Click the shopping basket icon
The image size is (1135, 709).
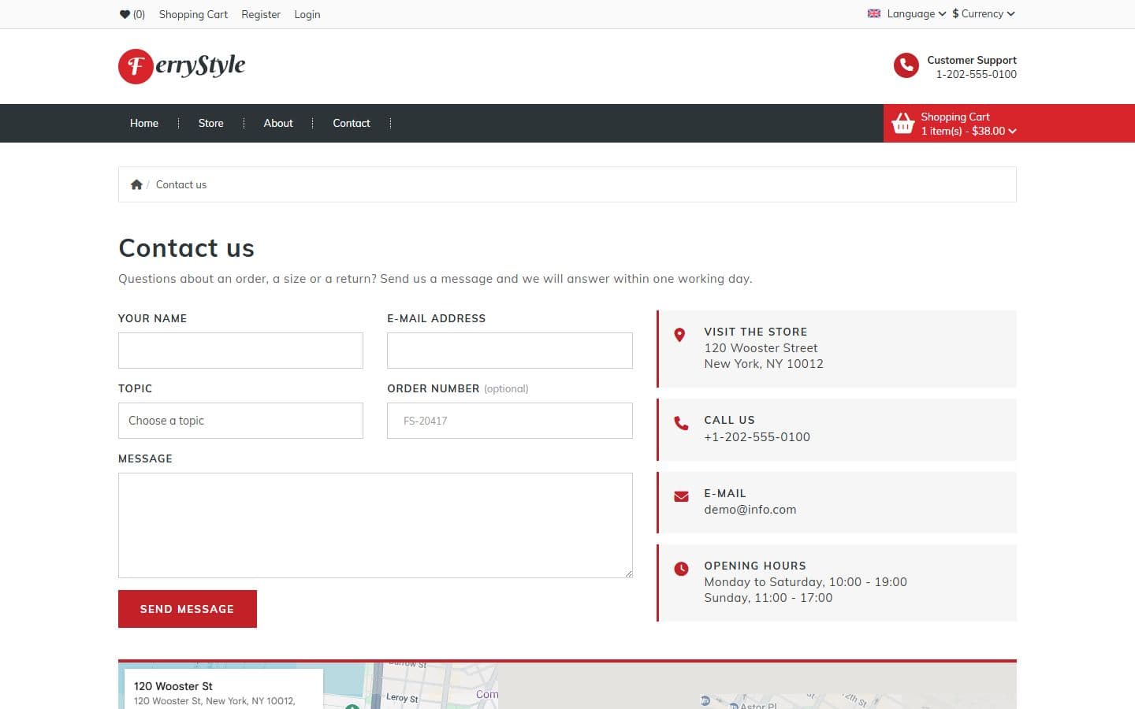(x=902, y=124)
